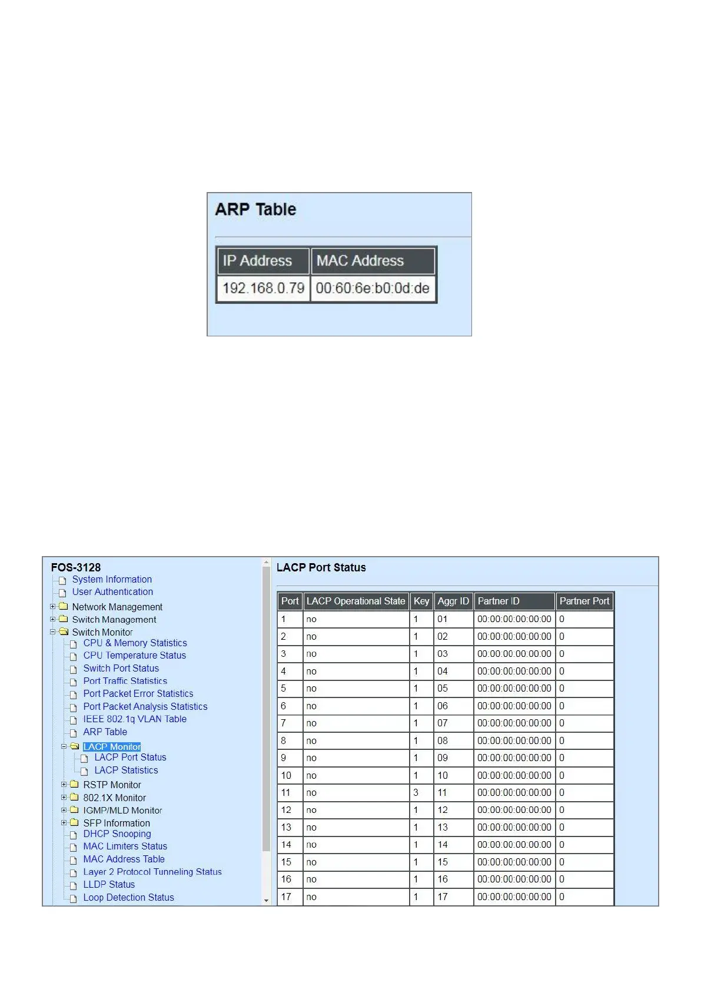701x992 pixels.
Task: Click Aggr ID column header
Action: pos(453,601)
